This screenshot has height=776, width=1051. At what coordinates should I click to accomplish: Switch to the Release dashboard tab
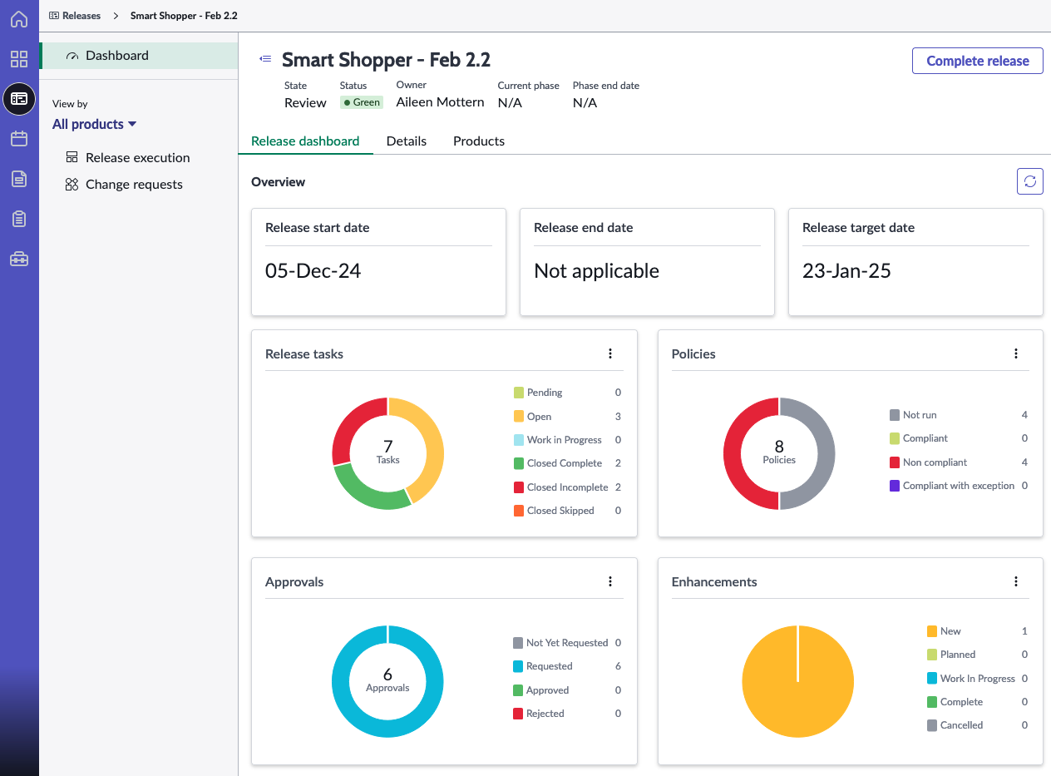point(305,141)
